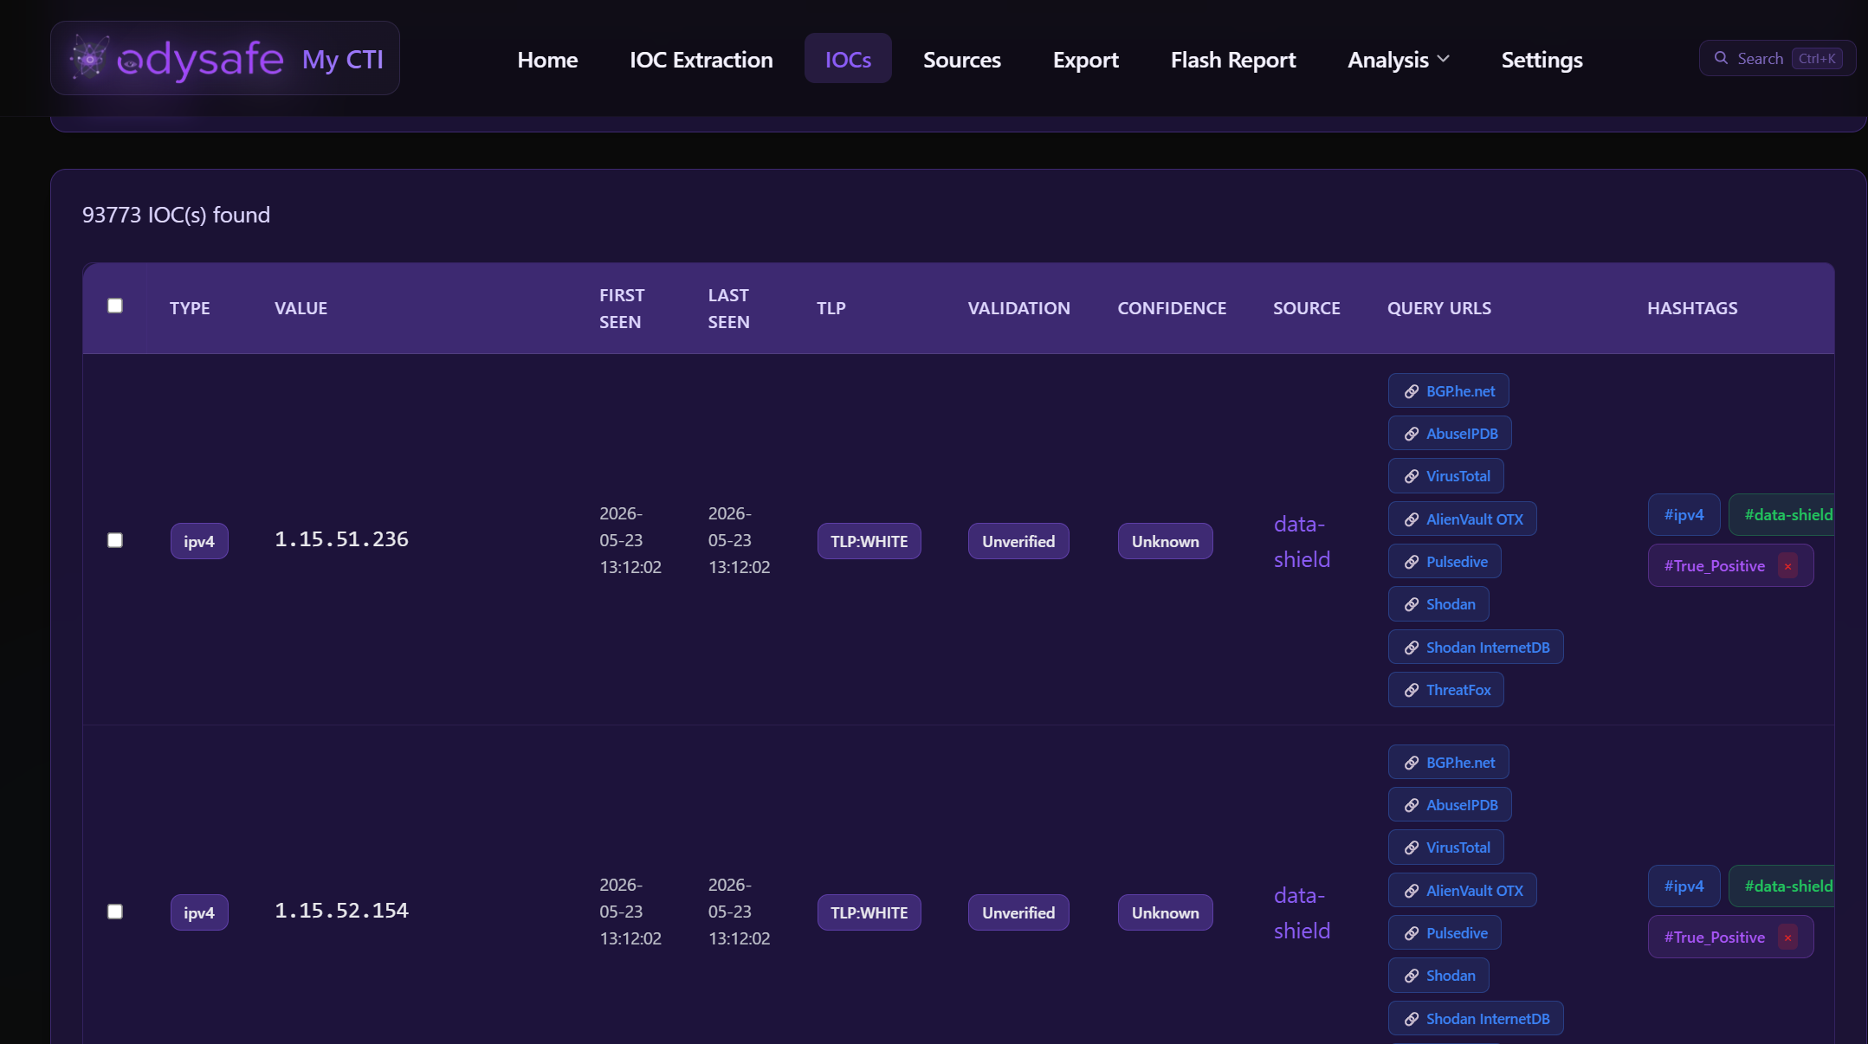Click the #ipv4 hashtag on 1.15.51.236
The image size is (1868, 1044).
[x=1684, y=515]
